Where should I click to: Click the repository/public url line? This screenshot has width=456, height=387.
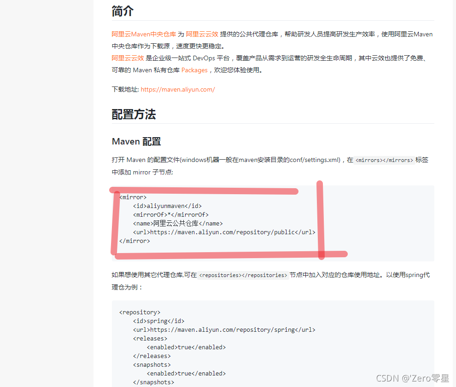(x=224, y=232)
